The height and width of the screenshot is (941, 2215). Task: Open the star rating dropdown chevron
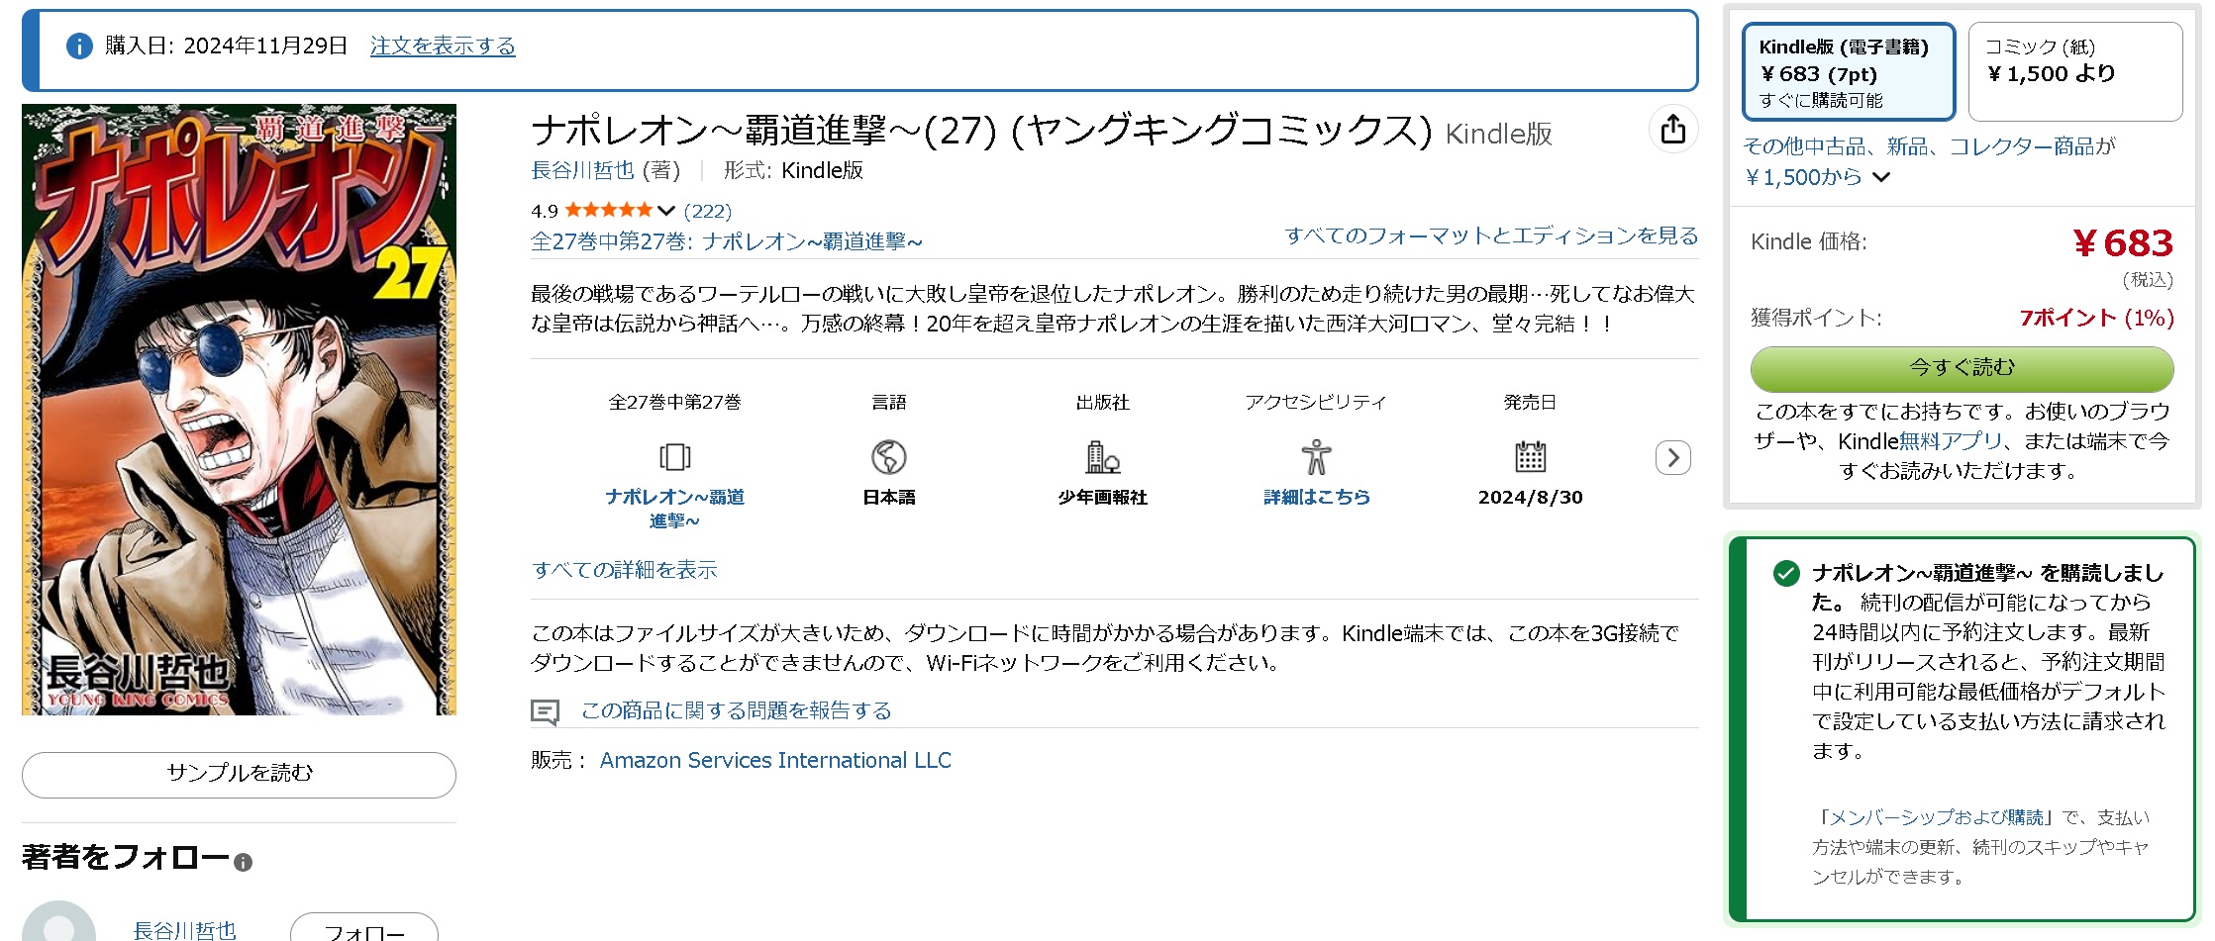tap(666, 211)
